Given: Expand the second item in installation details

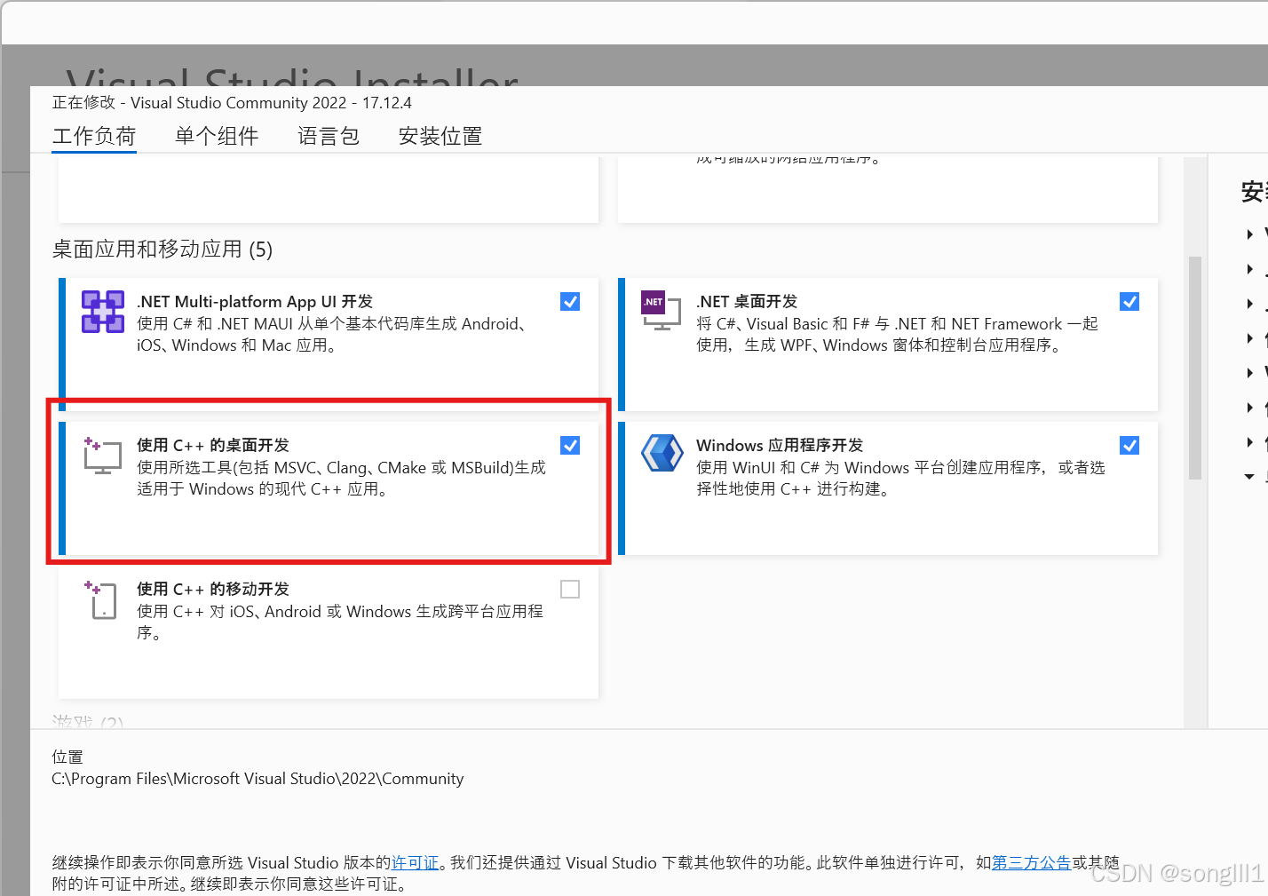Looking at the screenshot, I should coord(1248,269).
